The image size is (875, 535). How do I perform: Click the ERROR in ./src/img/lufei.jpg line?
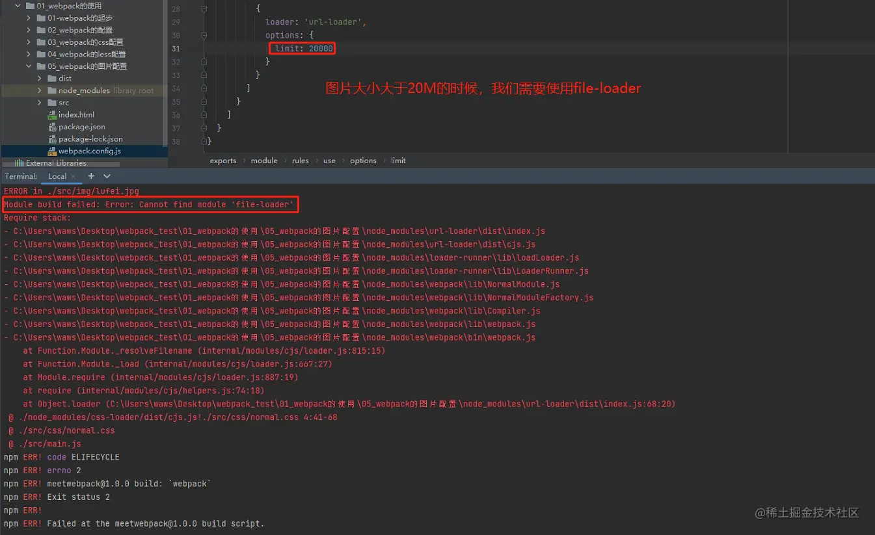72,191
